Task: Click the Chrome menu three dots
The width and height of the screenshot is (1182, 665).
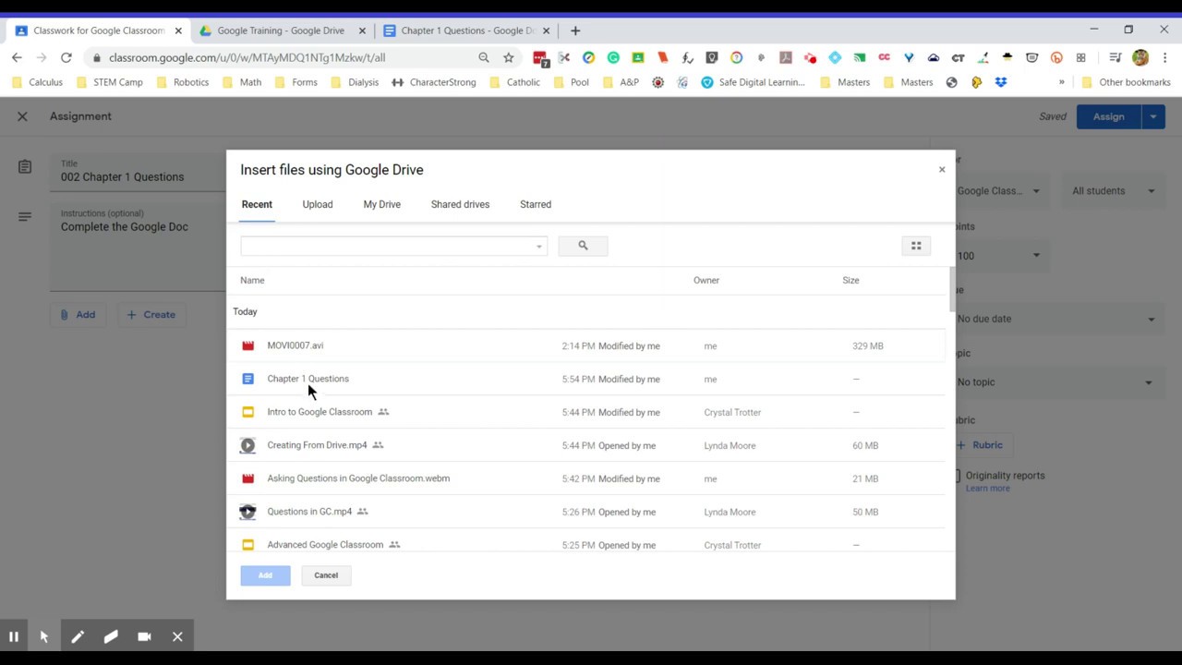Action: tap(1164, 57)
